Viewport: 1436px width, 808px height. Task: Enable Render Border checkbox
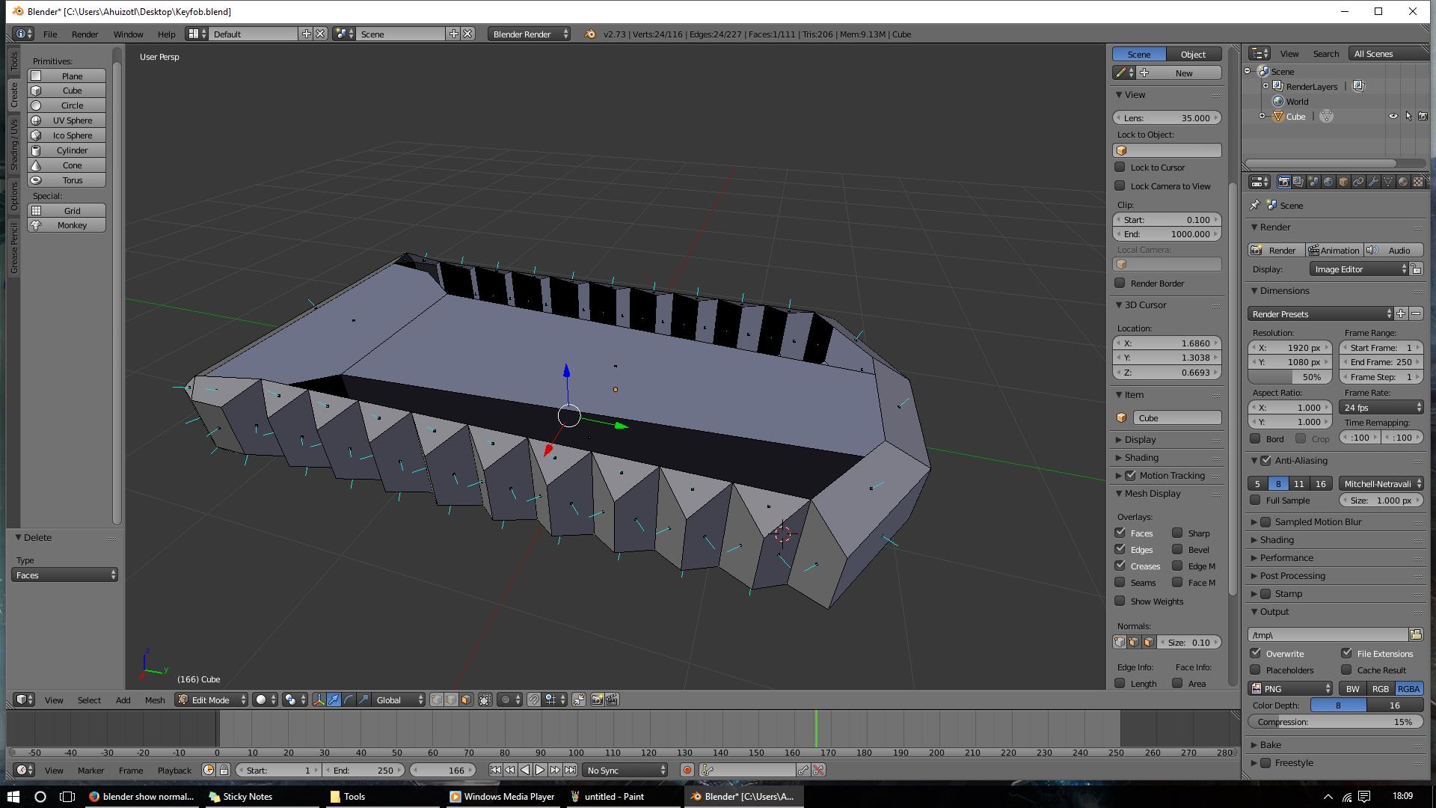click(x=1120, y=283)
